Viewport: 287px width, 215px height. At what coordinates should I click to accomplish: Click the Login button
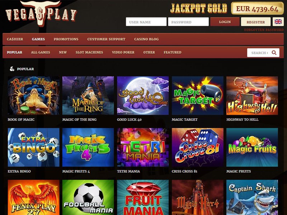[225, 22]
